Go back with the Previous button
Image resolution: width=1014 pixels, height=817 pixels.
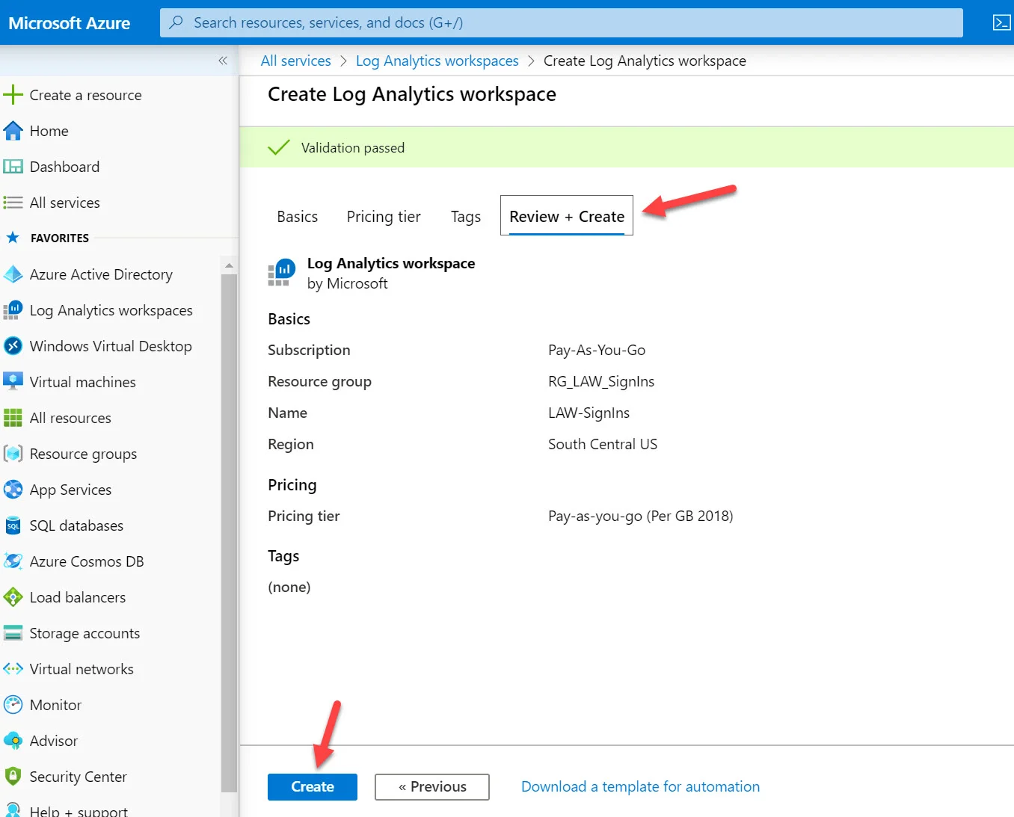[x=432, y=786]
